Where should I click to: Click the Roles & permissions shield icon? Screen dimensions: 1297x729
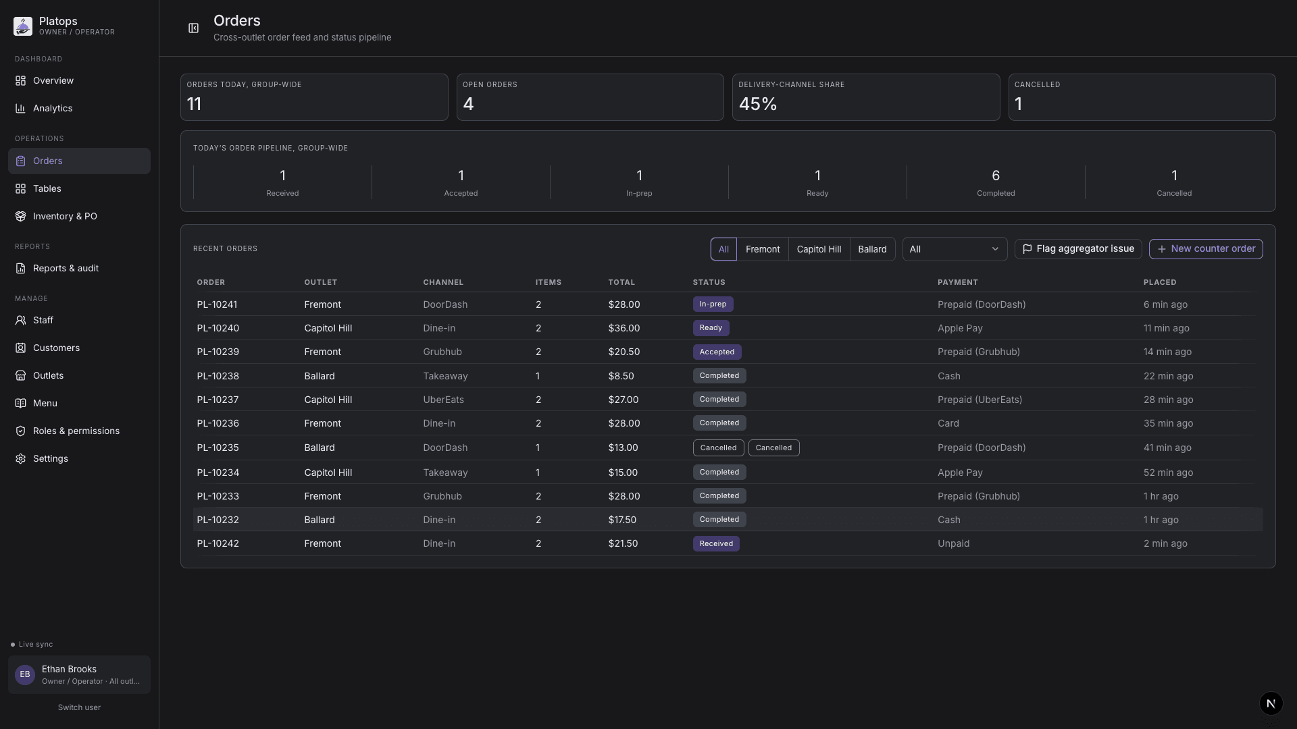click(x=20, y=431)
